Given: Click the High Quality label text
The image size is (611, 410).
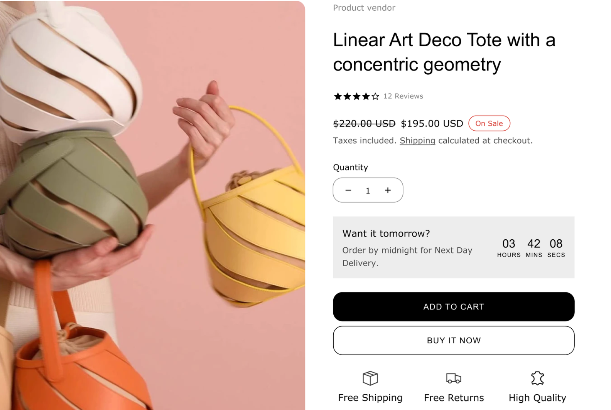Looking at the screenshot, I should 537,398.
